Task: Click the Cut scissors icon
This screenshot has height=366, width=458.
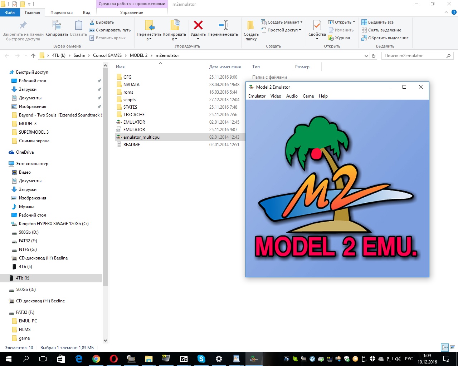Action: coord(92,22)
